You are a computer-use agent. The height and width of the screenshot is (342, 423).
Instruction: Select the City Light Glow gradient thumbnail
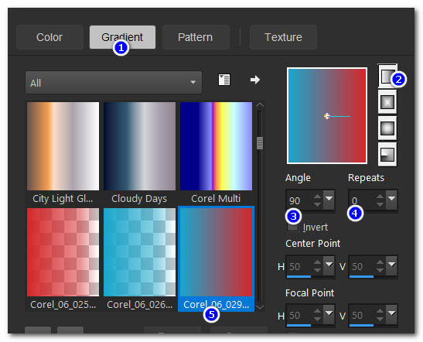(x=63, y=146)
